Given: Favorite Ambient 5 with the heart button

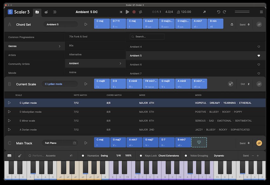Looking at the screenshot, I should tap(258, 55).
